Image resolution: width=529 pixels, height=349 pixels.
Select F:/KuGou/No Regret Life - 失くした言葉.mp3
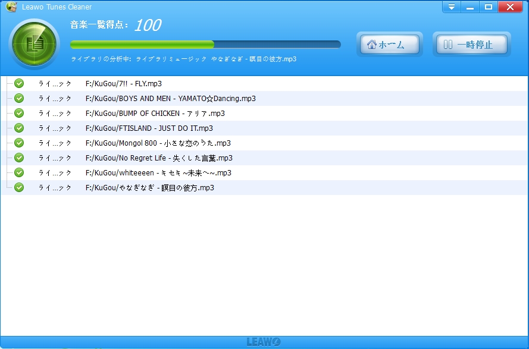[x=159, y=158]
